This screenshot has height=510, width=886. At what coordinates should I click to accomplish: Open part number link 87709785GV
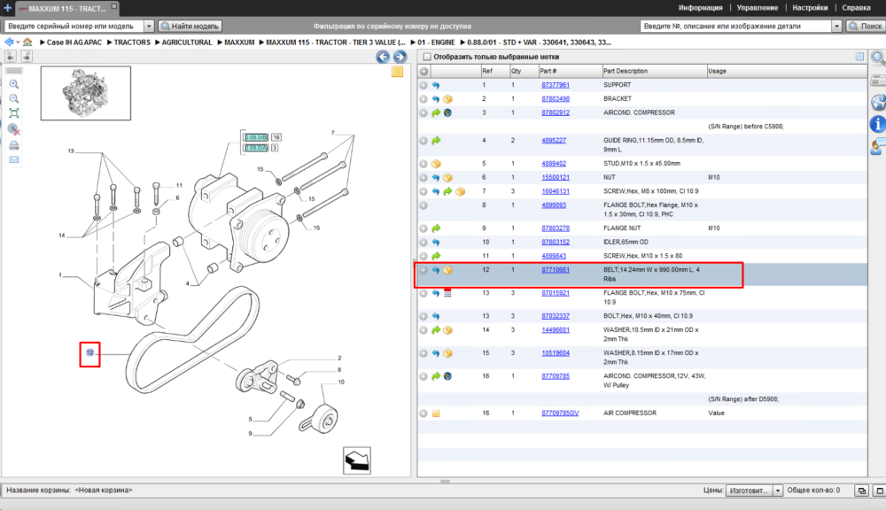coord(560,413)
